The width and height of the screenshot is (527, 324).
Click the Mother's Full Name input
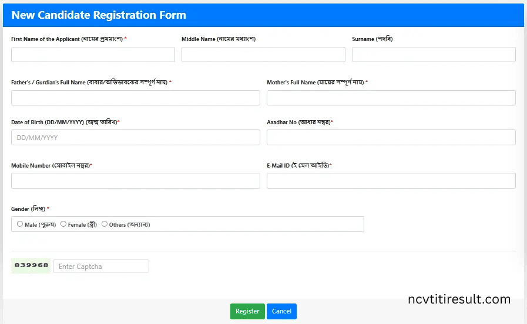pyautogui.click(x=391, y=98)
